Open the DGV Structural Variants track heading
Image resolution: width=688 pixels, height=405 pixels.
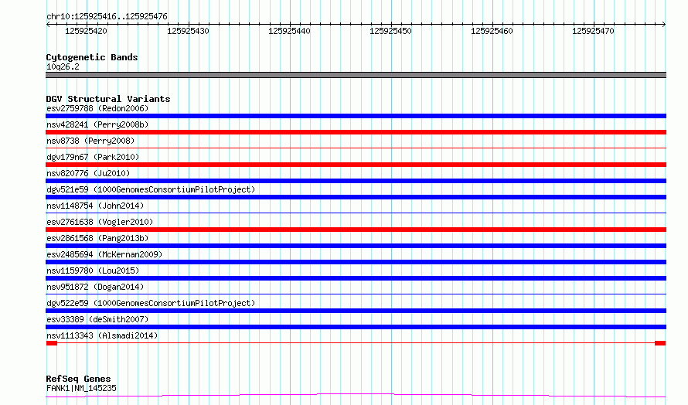[108, 99]
